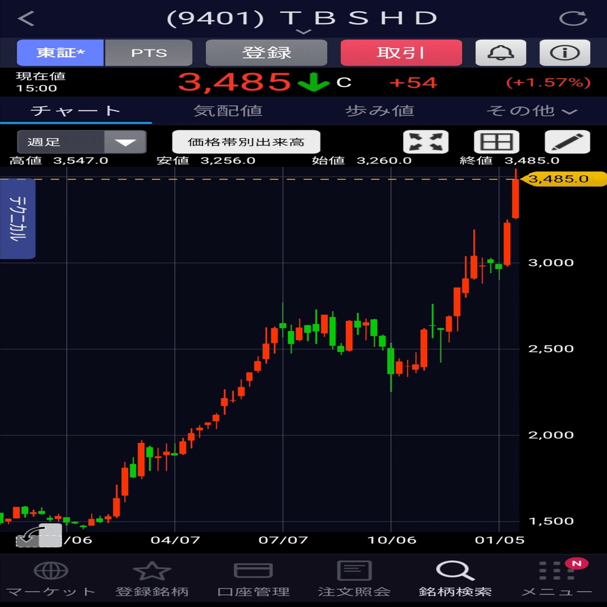Open 銘柄検索 magnifier icon
The height and width of the screenshot is (607, 607).
point(455,570)
